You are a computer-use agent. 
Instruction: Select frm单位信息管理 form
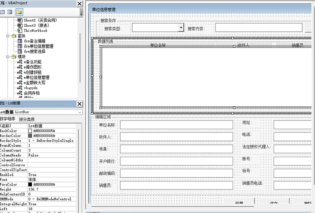[39, 46]
